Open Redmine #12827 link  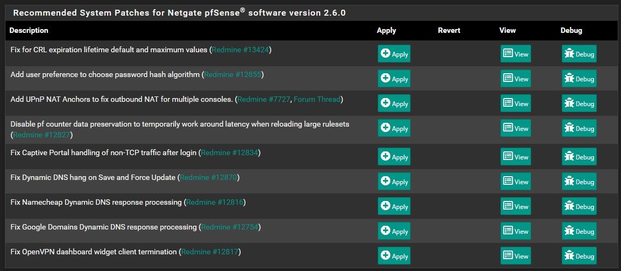pos(41,135)
